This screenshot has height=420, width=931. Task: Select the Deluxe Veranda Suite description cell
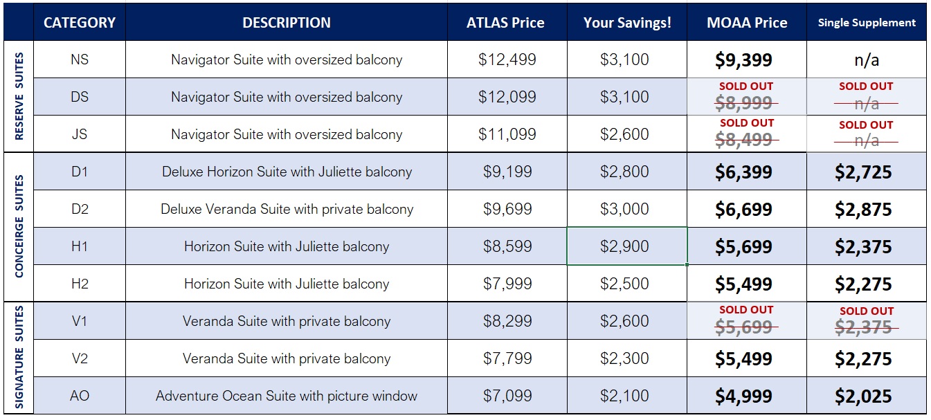point(287,209)
